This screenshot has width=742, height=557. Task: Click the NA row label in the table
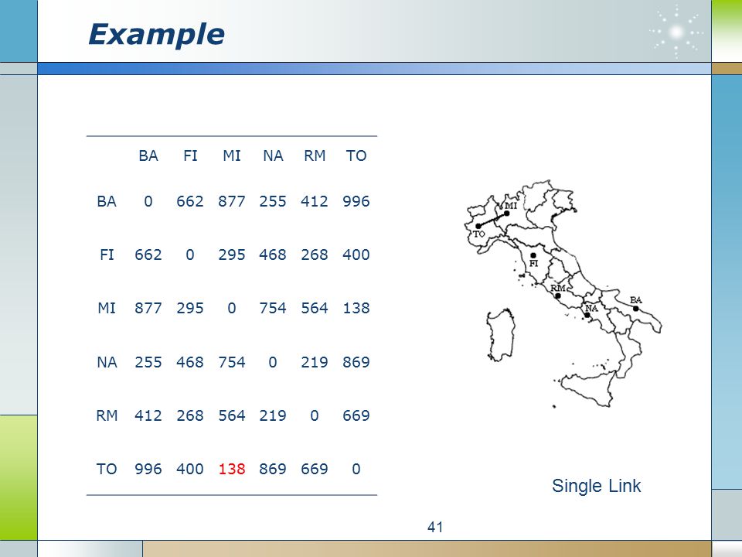click(107, 362)
